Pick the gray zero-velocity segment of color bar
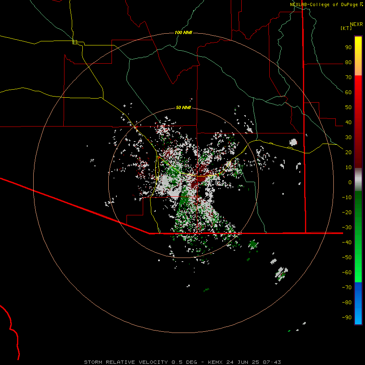 (x=358, y=180)
